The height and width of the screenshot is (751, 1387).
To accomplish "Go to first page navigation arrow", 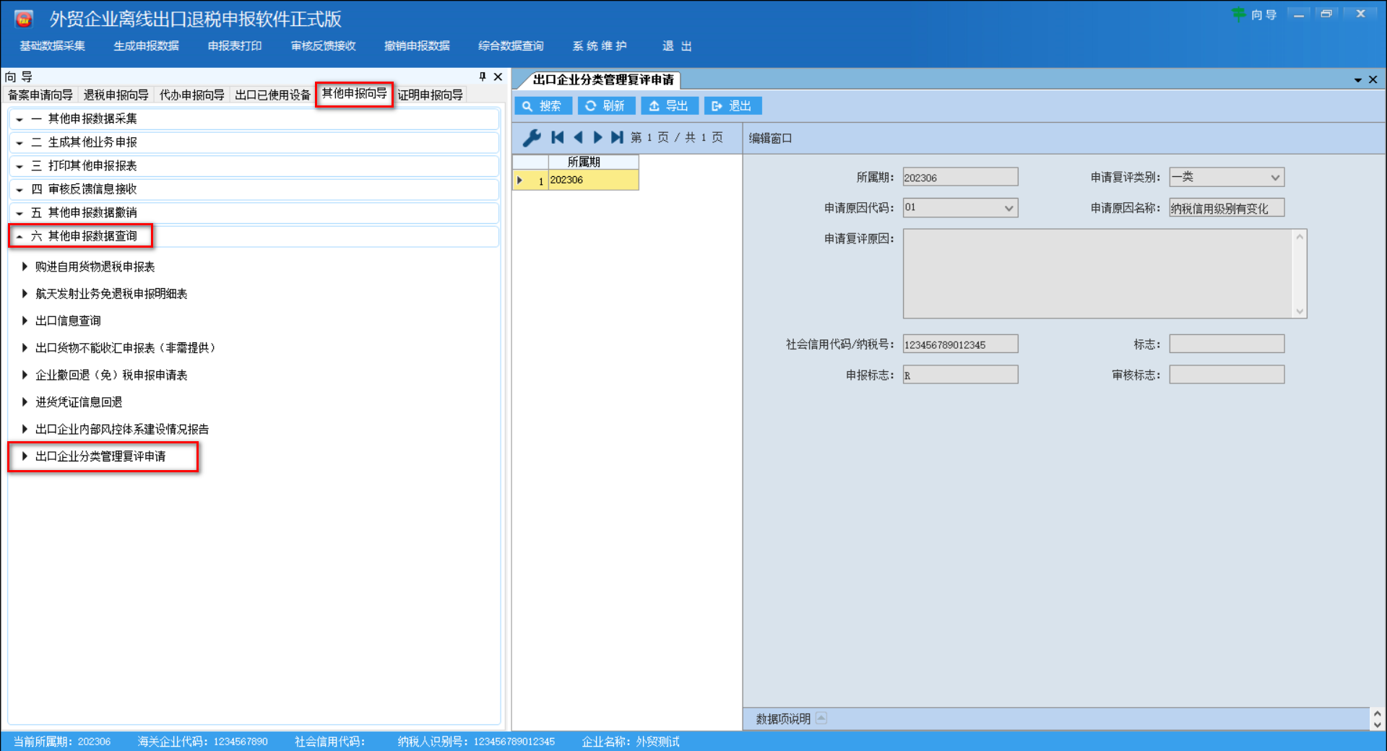I will click(557, 137).
